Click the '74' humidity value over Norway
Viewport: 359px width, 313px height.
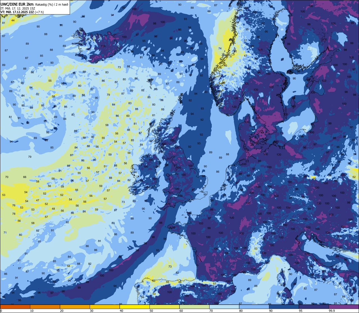coord(220,49)
